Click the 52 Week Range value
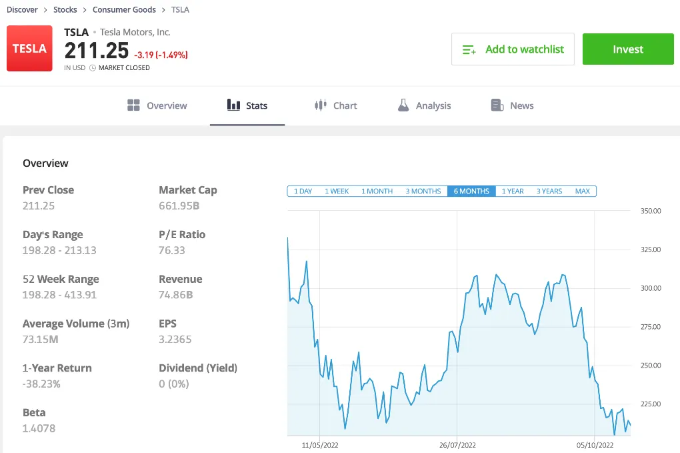The height and width of the screenshot is (453, 680). pyautogui.click(x=59, y=295)
